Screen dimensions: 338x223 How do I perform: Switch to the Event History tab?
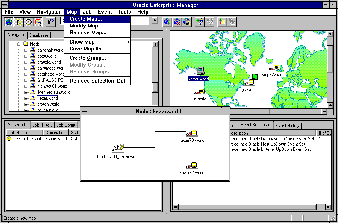coord(287,126)
